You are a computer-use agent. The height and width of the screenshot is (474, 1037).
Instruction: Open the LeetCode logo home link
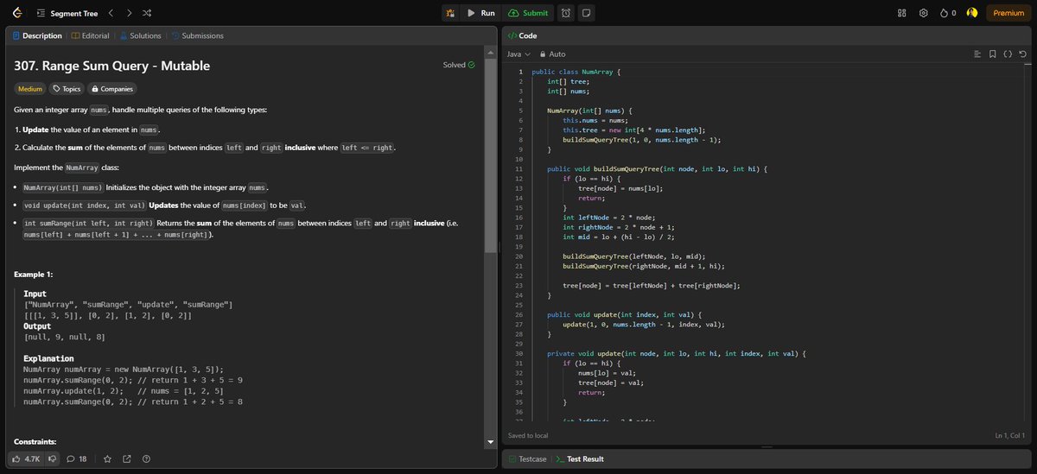coord(19,13)
